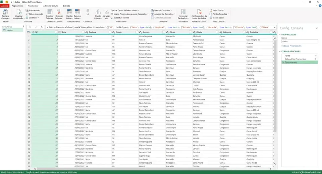This screenshot has width=322, height=174.
Task: Click the help question mark icon
Action: tap(320, 6)
